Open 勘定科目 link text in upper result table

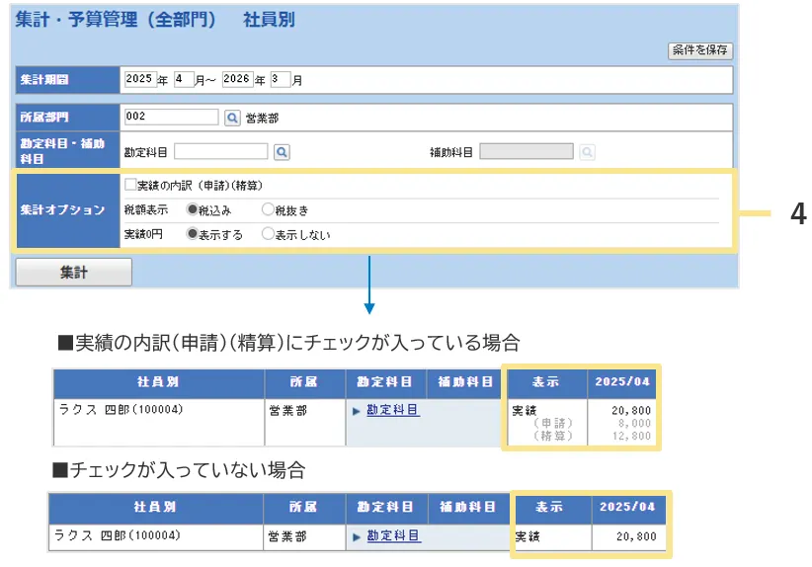[x=392, y=411]
